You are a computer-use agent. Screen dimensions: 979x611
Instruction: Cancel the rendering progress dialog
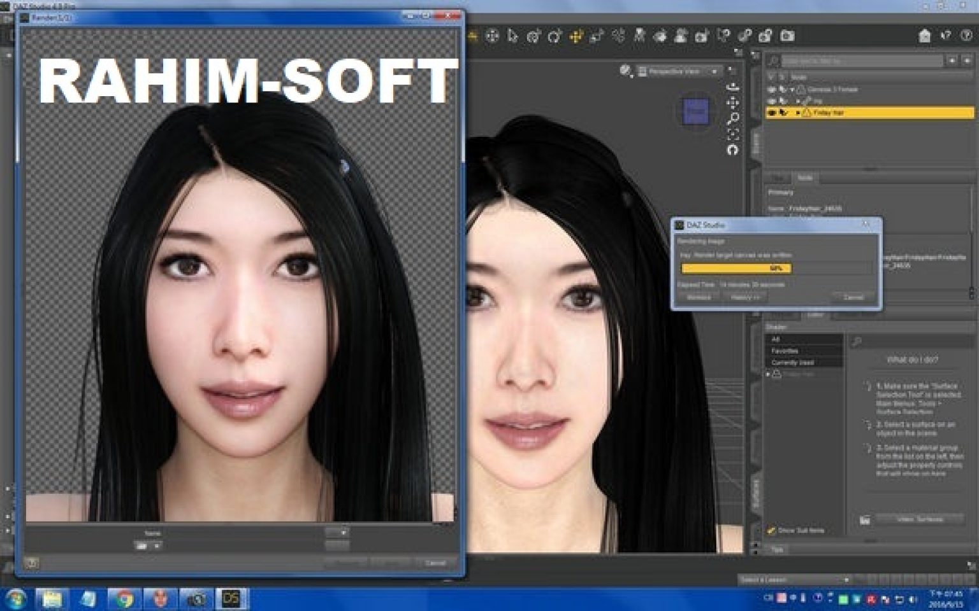(853, 297)
